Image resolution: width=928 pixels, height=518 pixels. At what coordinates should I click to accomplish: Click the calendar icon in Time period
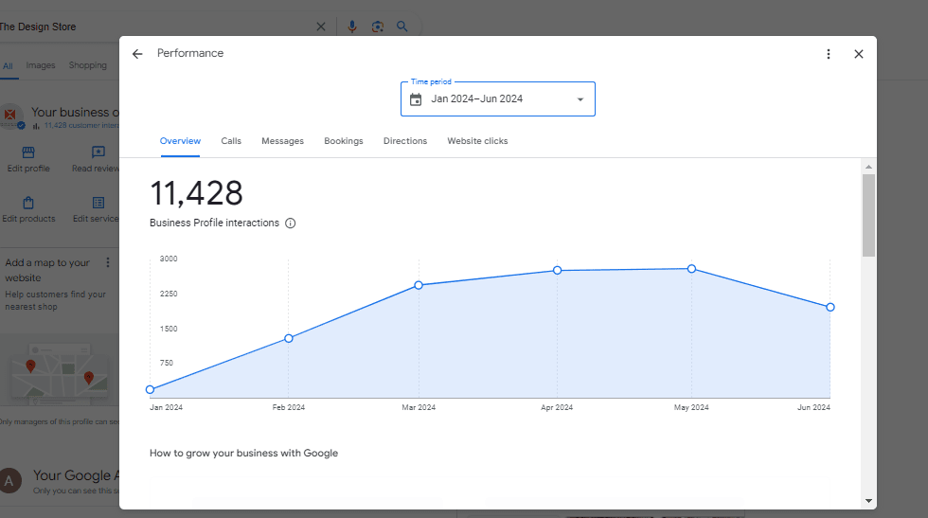416,99
